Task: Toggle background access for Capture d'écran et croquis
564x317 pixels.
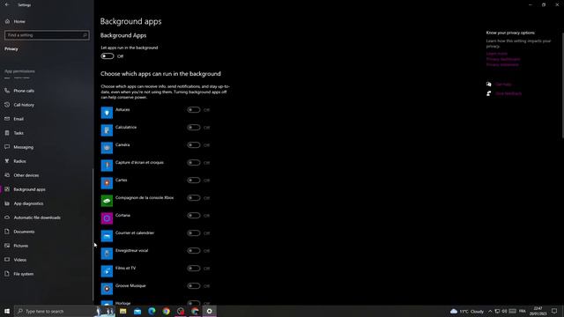Action: point(194,162)
